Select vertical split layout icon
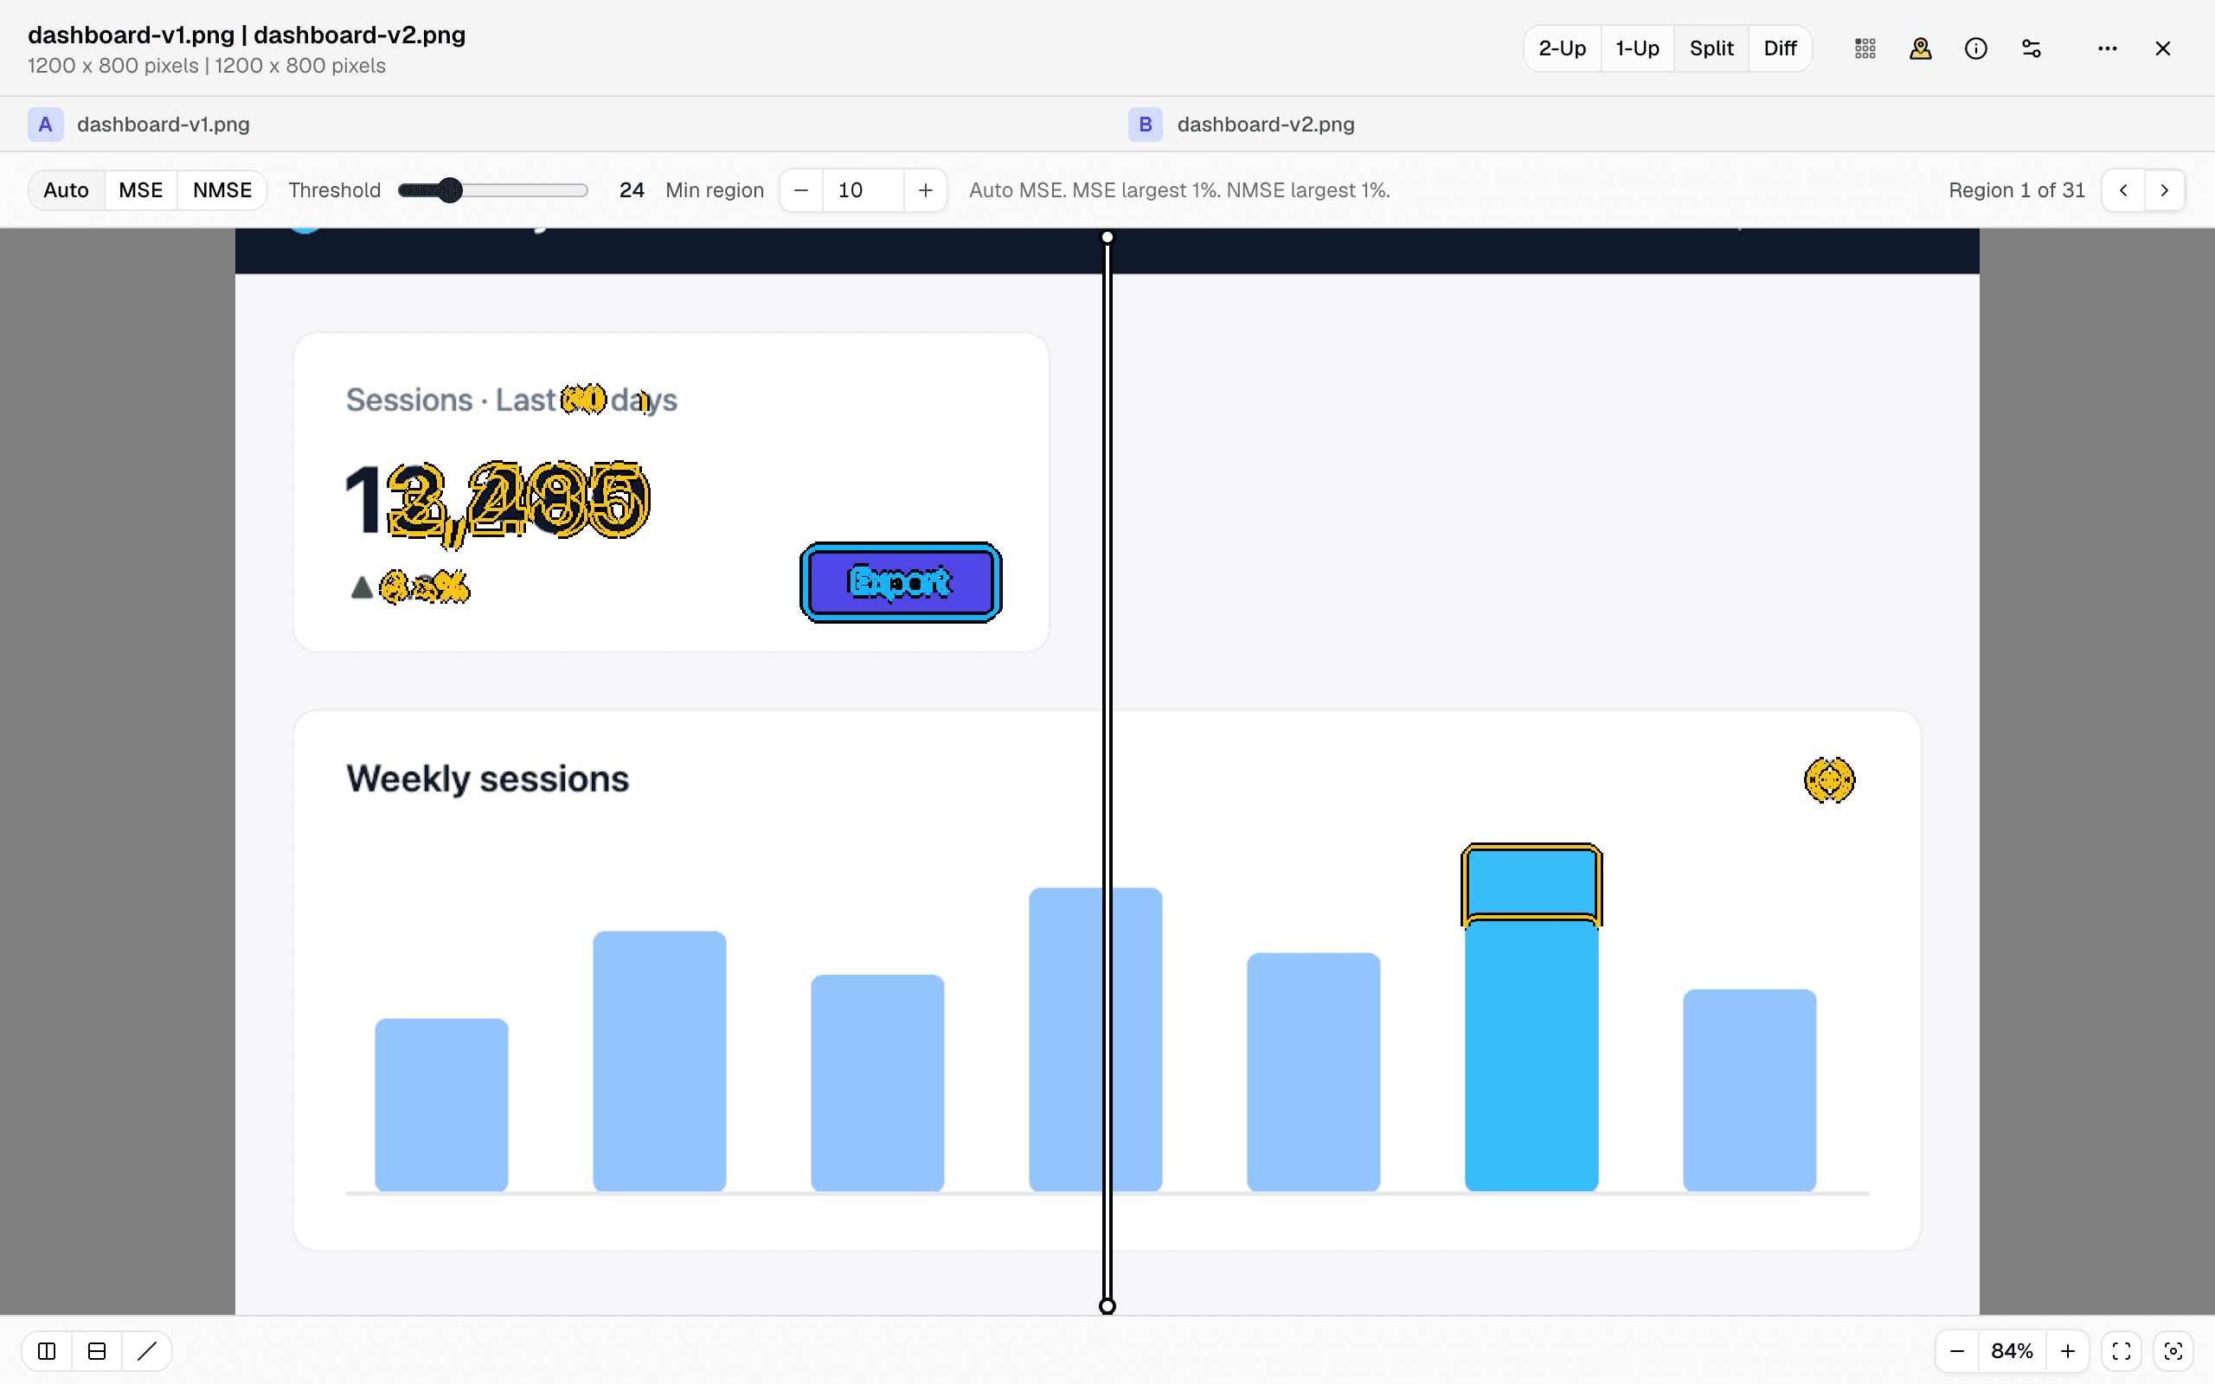The width and height of the screenshot is (2215, 1384). pos(47,1351)
